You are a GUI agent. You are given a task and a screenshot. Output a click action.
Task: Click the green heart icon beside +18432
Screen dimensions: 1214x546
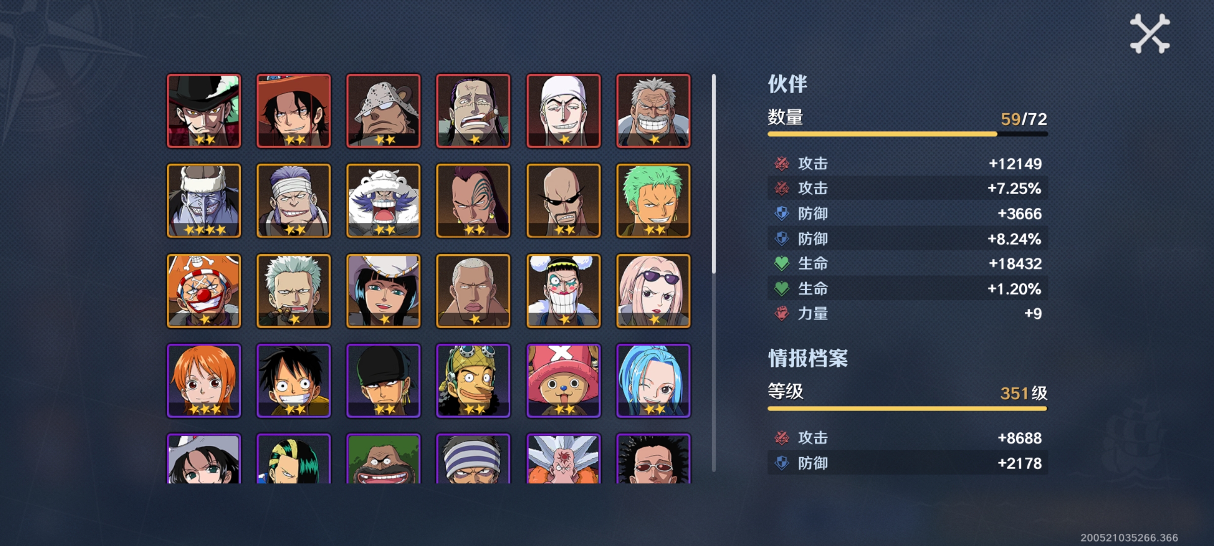pyautogui.click(x=782, y=263)
